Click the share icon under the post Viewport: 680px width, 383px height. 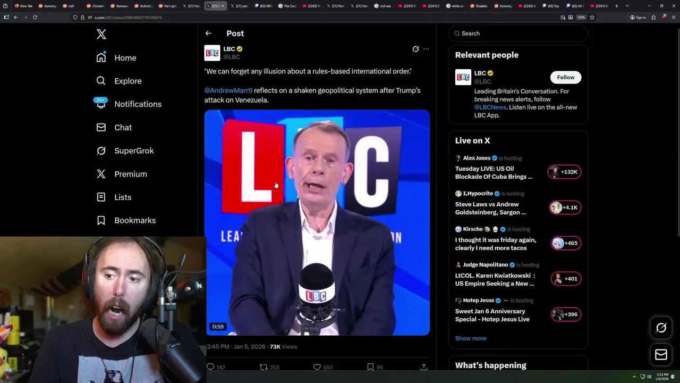click(423, 367)
